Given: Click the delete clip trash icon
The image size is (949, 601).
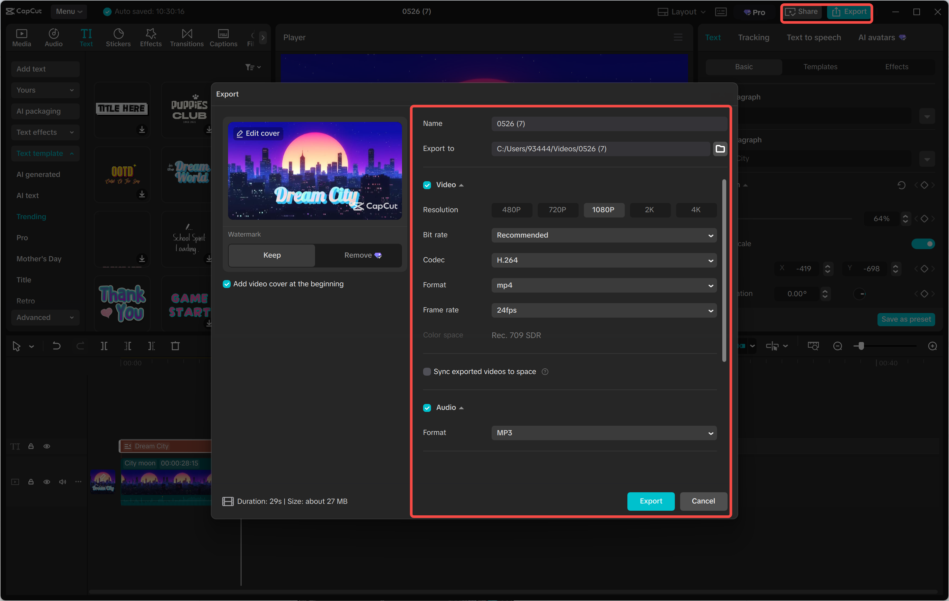Looking at the screenshot, I should coord(175,346).
